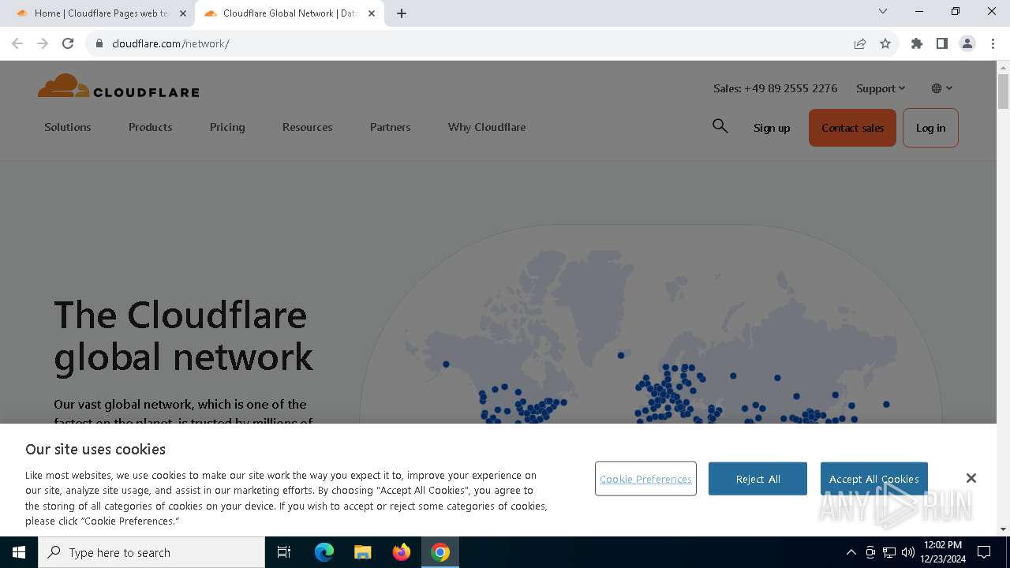Share this page icon
Screen dimensions: 1010x568
click(x=860, y=43)
